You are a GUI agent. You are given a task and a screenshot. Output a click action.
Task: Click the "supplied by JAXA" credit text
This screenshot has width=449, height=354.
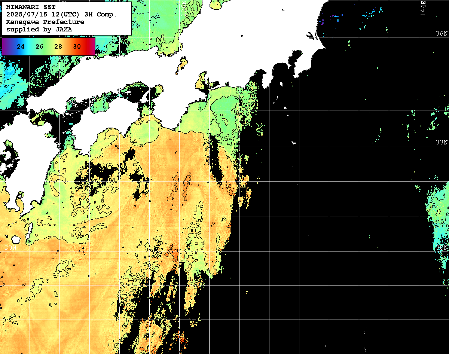[40, 30]
